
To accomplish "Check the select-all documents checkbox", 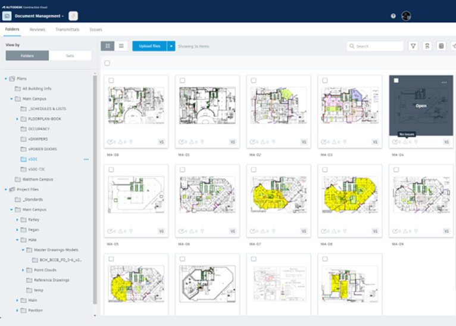I will [107, 63].
